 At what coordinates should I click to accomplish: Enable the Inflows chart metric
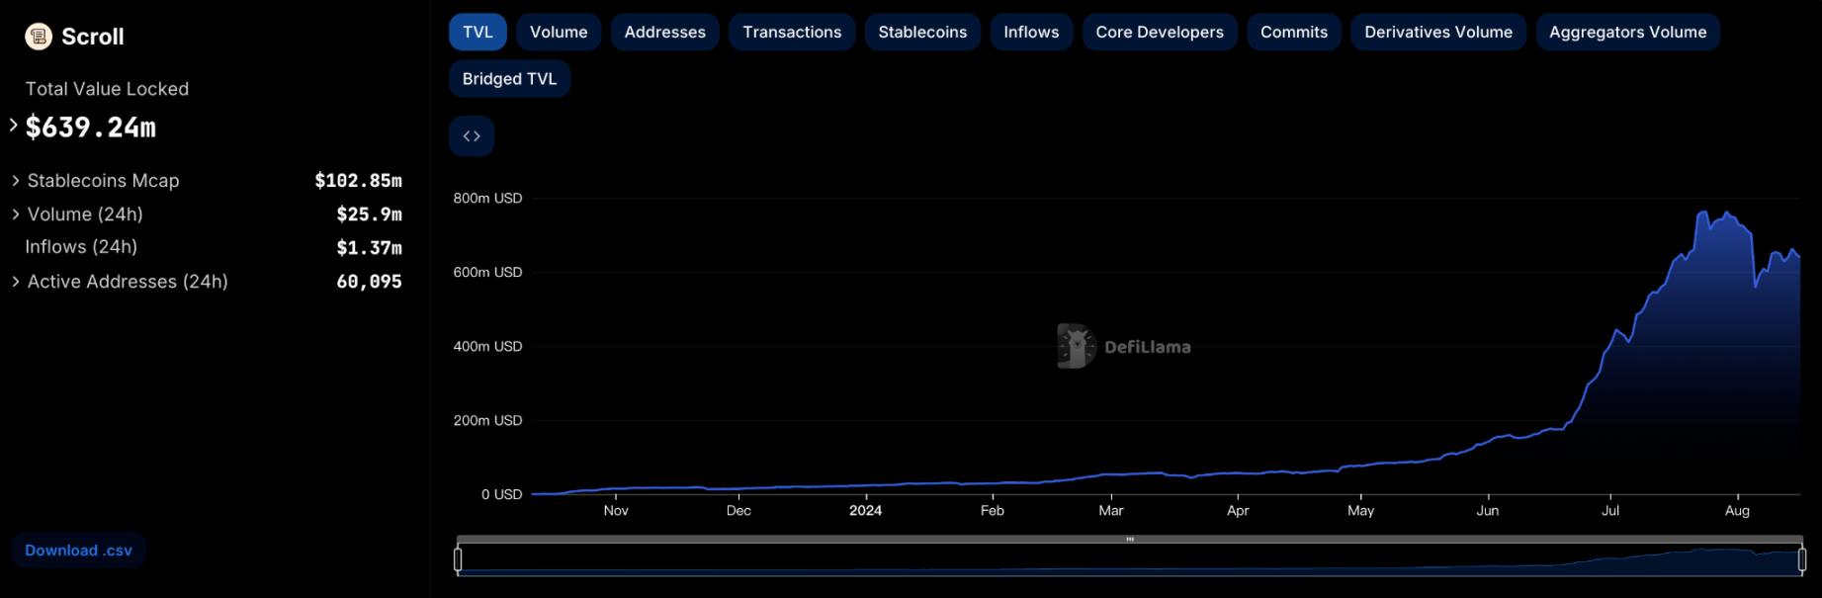tap(1031, 33)
